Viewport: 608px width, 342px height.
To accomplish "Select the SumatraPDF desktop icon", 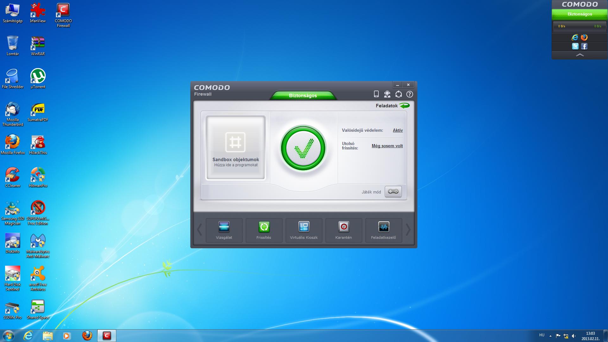I will point(38,112).
